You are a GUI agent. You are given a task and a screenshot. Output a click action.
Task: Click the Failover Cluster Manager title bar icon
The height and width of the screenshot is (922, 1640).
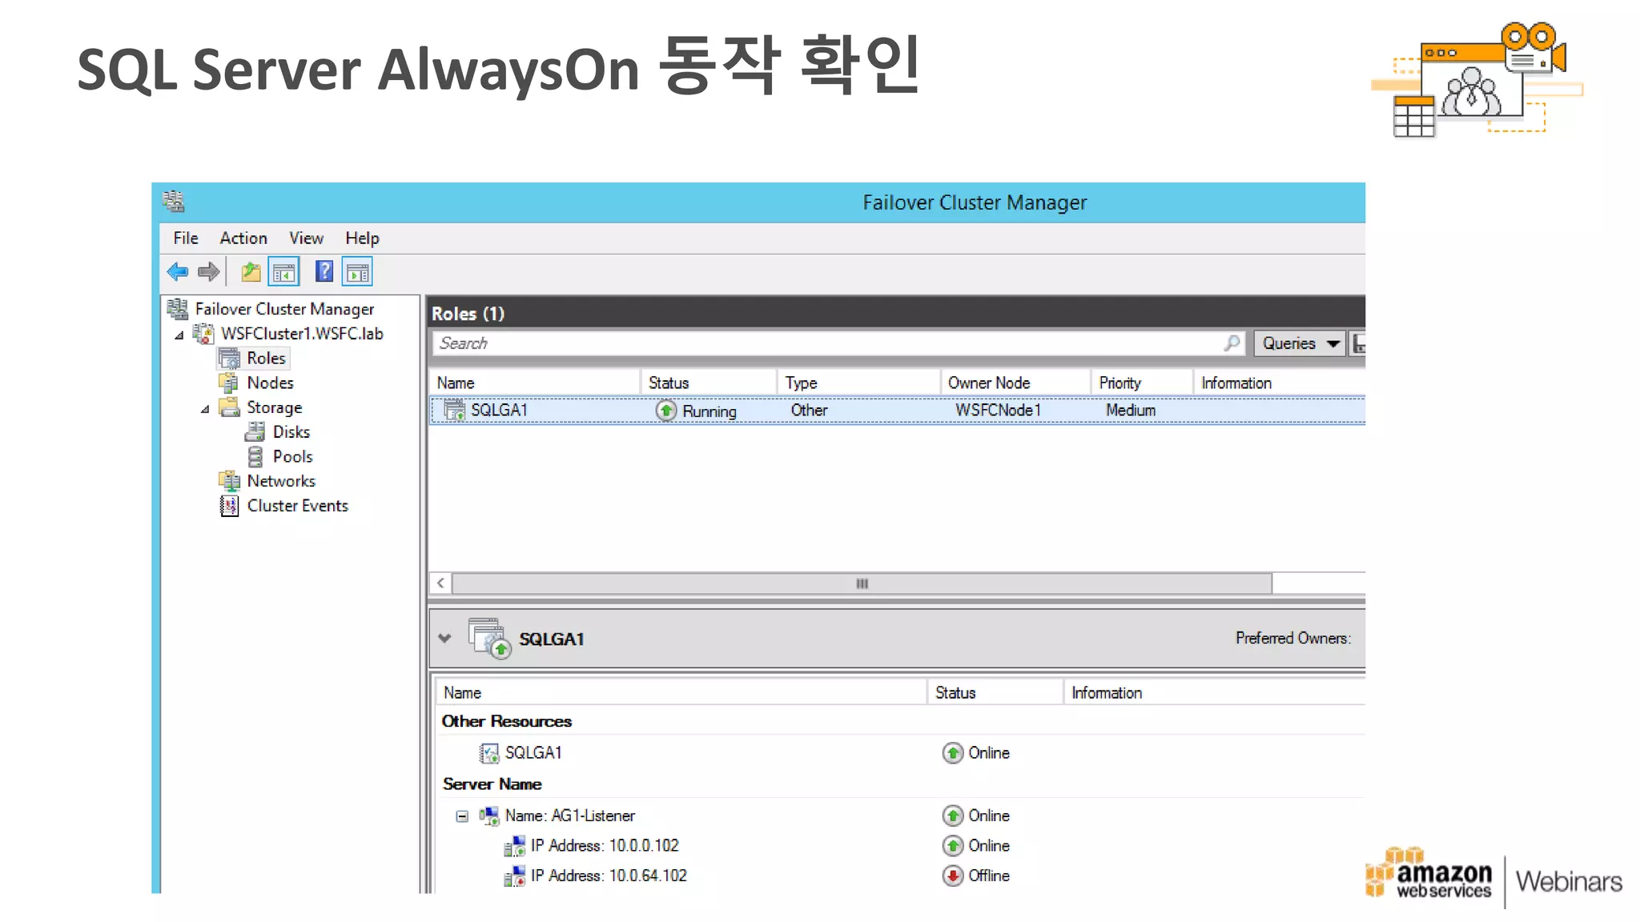[173, 201]
